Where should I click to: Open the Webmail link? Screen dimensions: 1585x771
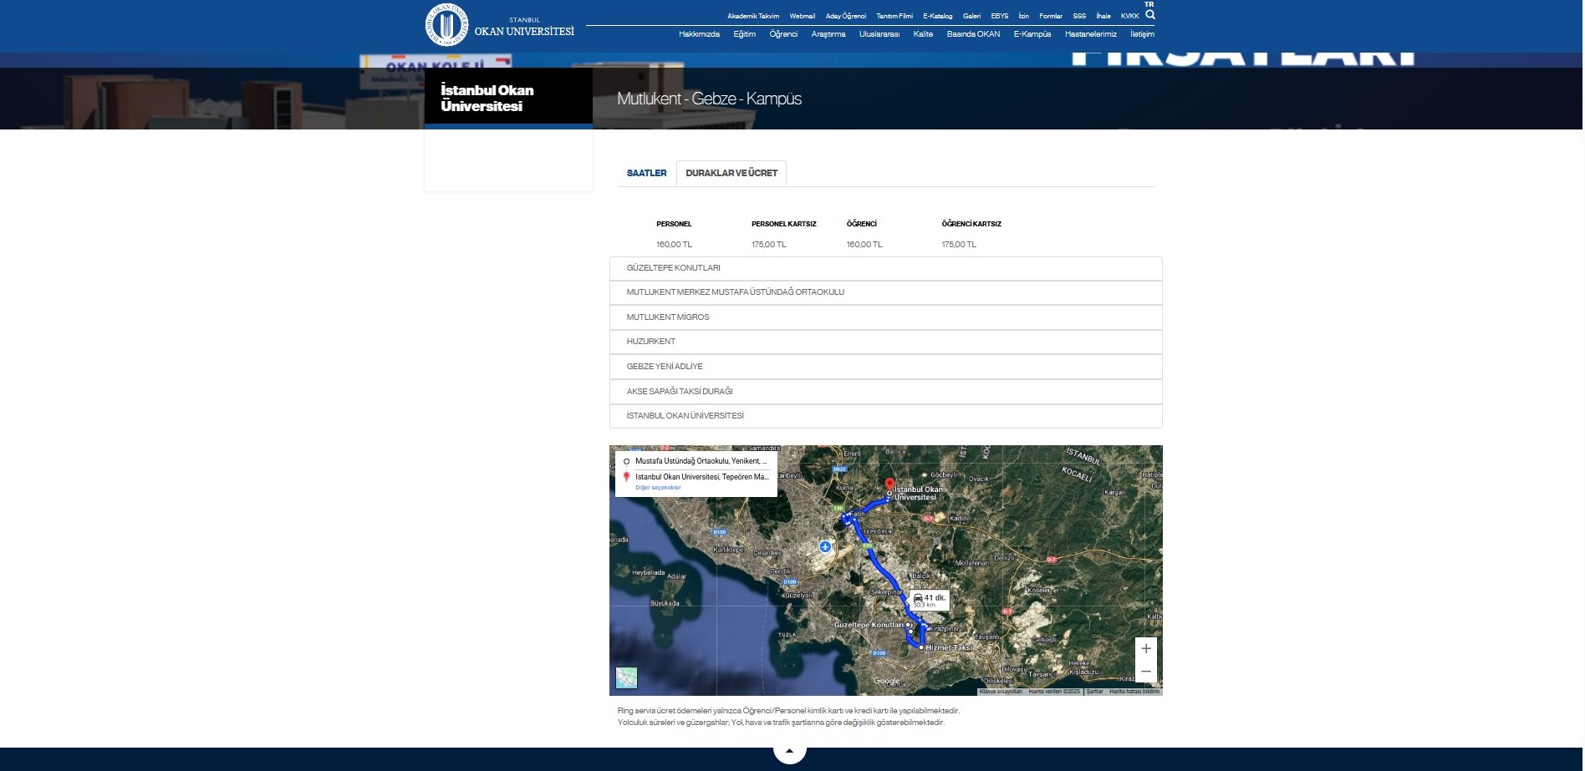pos(803,16)
